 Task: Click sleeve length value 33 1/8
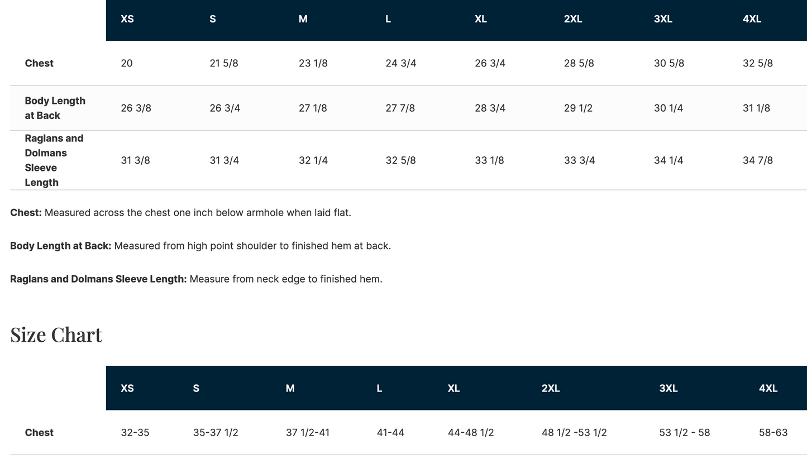489,160
